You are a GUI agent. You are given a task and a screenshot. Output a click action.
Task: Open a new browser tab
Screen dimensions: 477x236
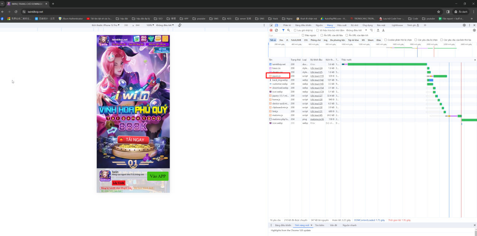click(53, 4)
